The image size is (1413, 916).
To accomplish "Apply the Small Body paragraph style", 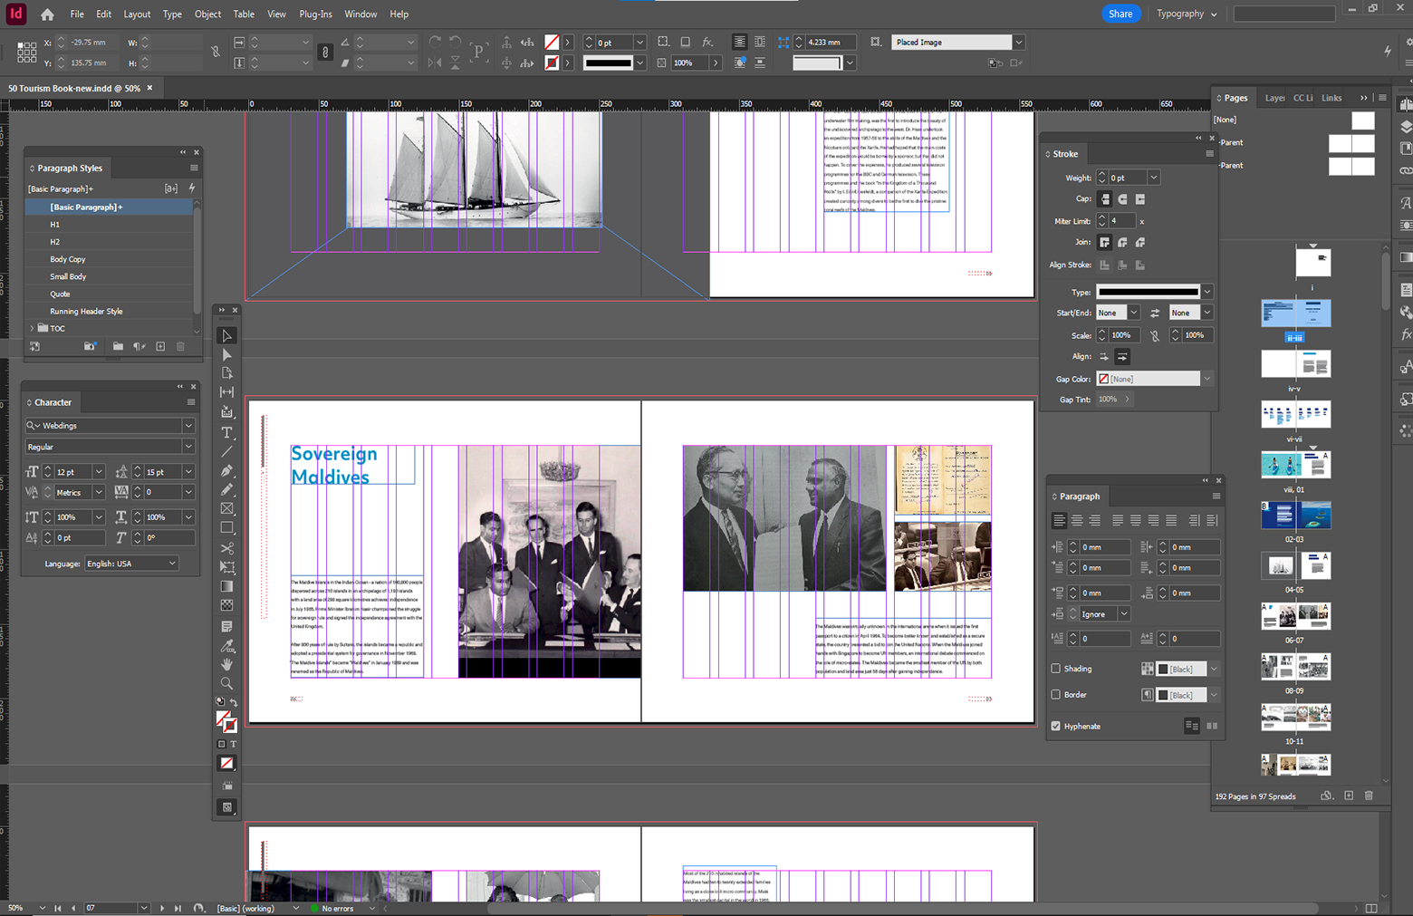I will point(110,276).
